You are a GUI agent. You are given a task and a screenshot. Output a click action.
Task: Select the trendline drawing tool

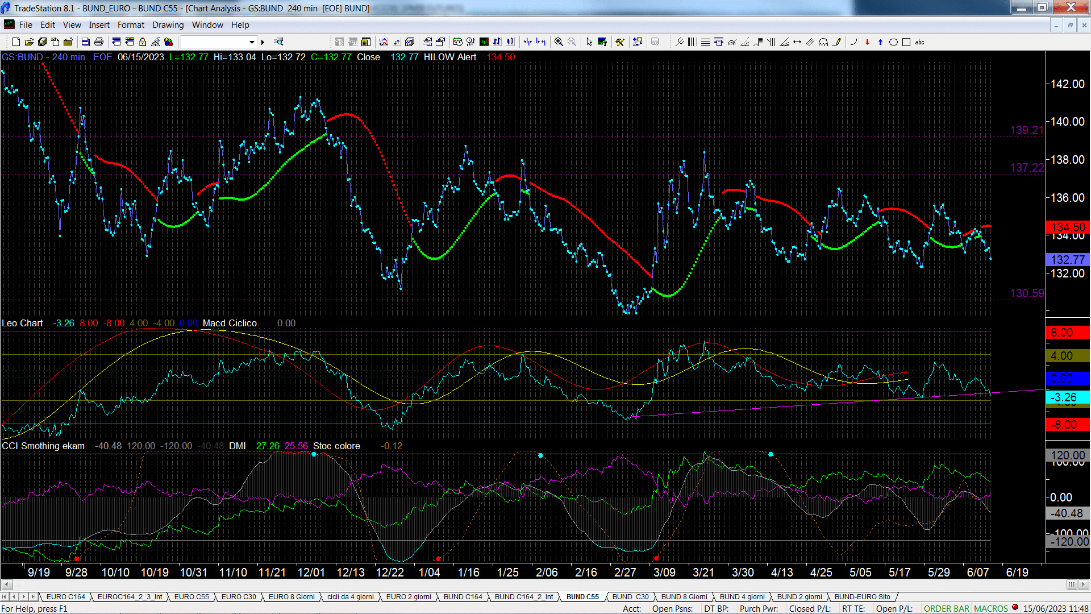[680, 42]
